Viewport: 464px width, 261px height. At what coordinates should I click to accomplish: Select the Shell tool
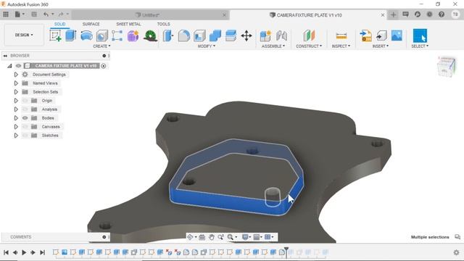199,36
